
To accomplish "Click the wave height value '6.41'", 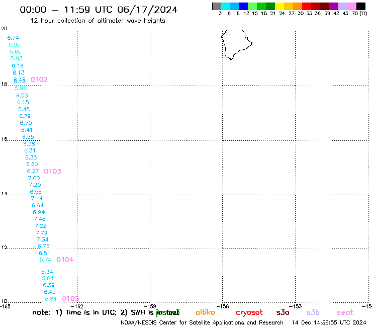I will point(27,130).
